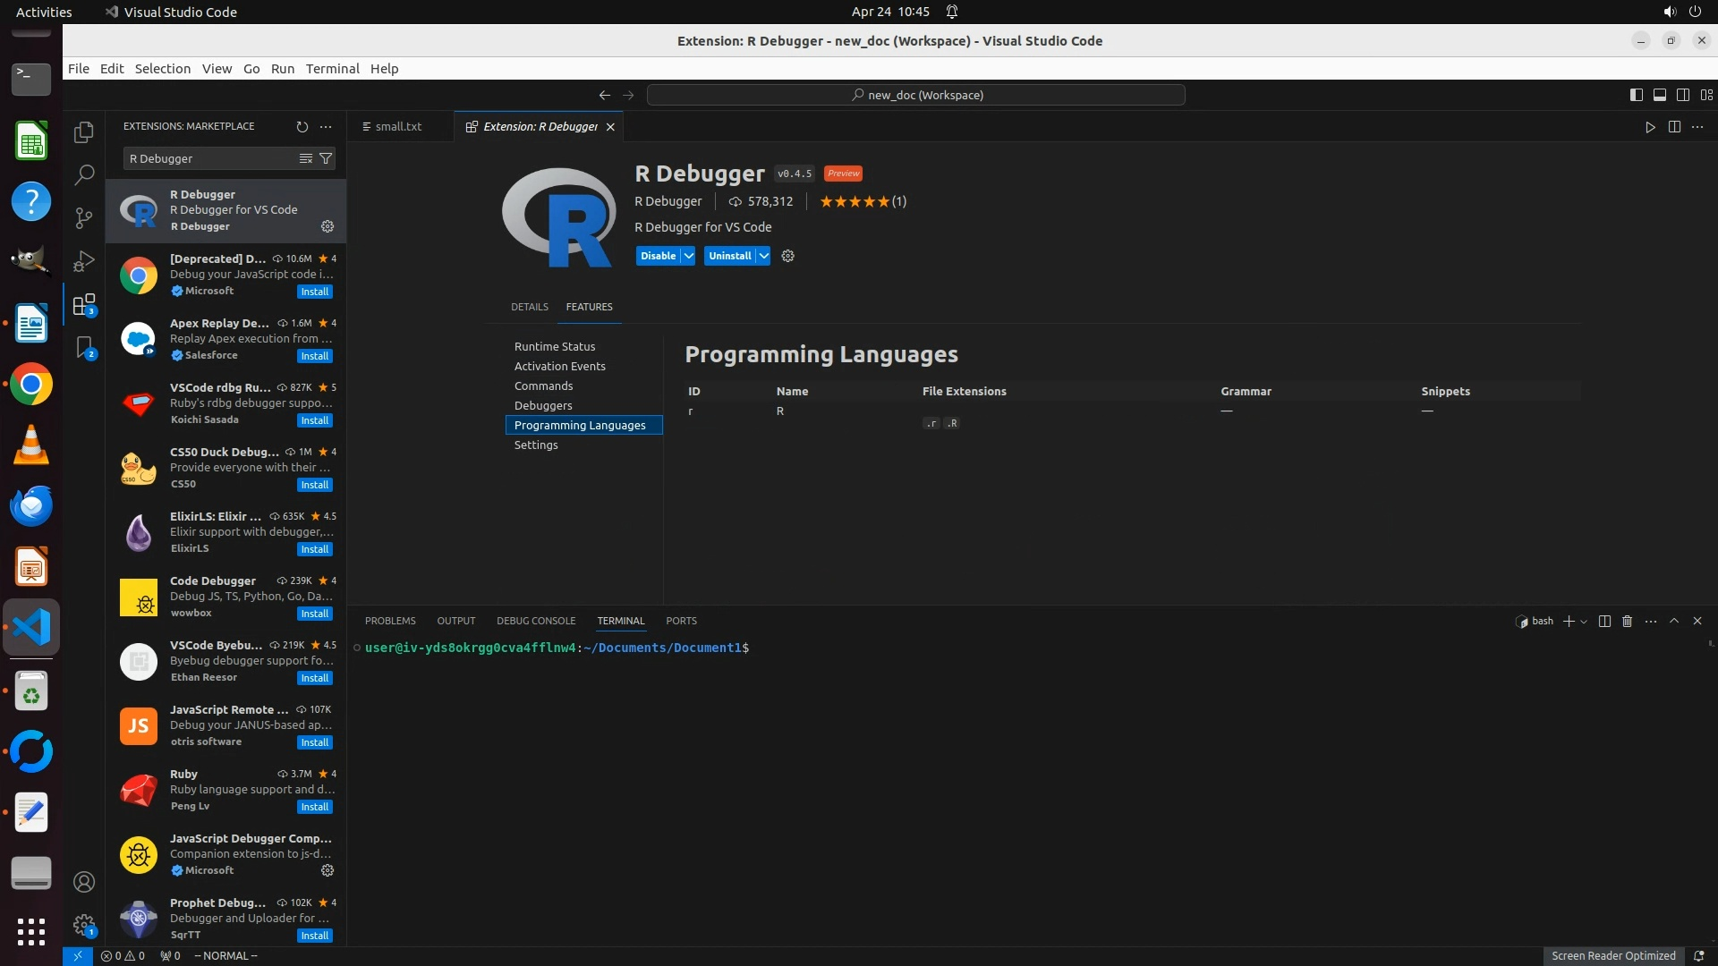Open the Search view icon
This screenshot has width=1718, height=966.
point(84,174)
